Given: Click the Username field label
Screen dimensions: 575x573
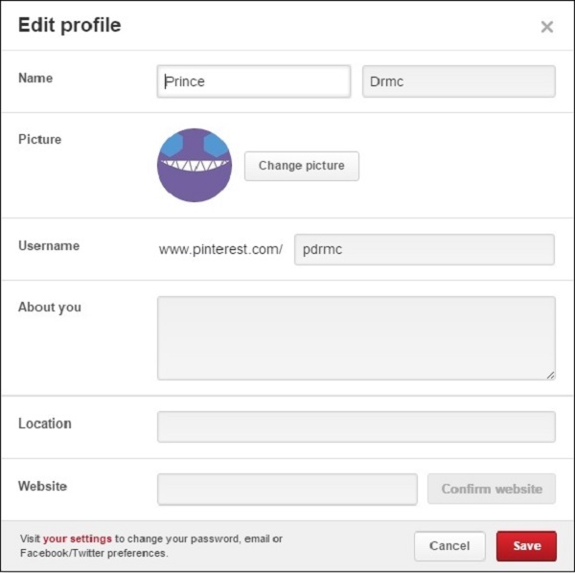Looking at the screenshot, I should (x=49, y=245).
